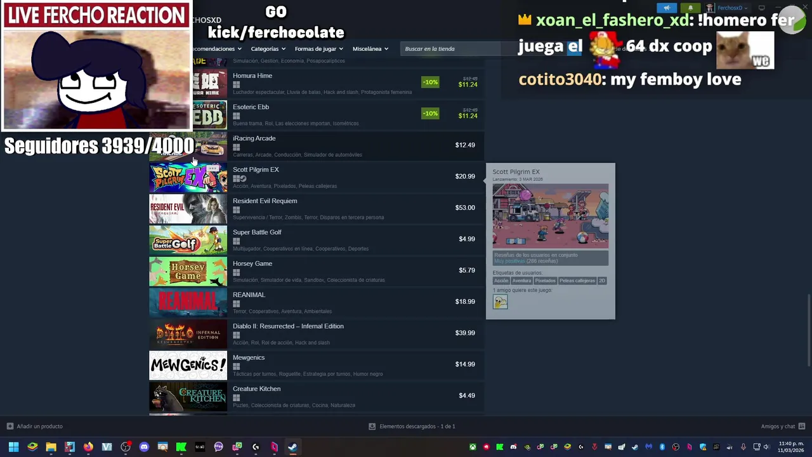Expand Recomendaciones dropdown in store nav
The height and width of the screenshot is (457, 812).
point(216,49)
